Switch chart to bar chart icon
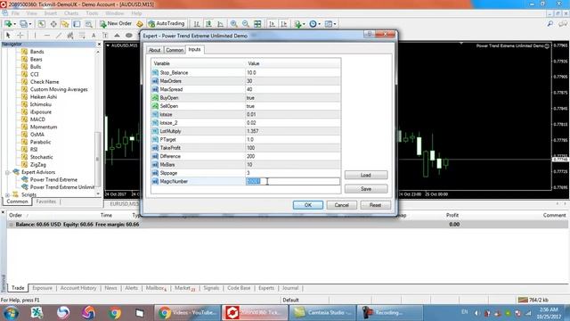The image size is (570, 321). click(197, 24)
